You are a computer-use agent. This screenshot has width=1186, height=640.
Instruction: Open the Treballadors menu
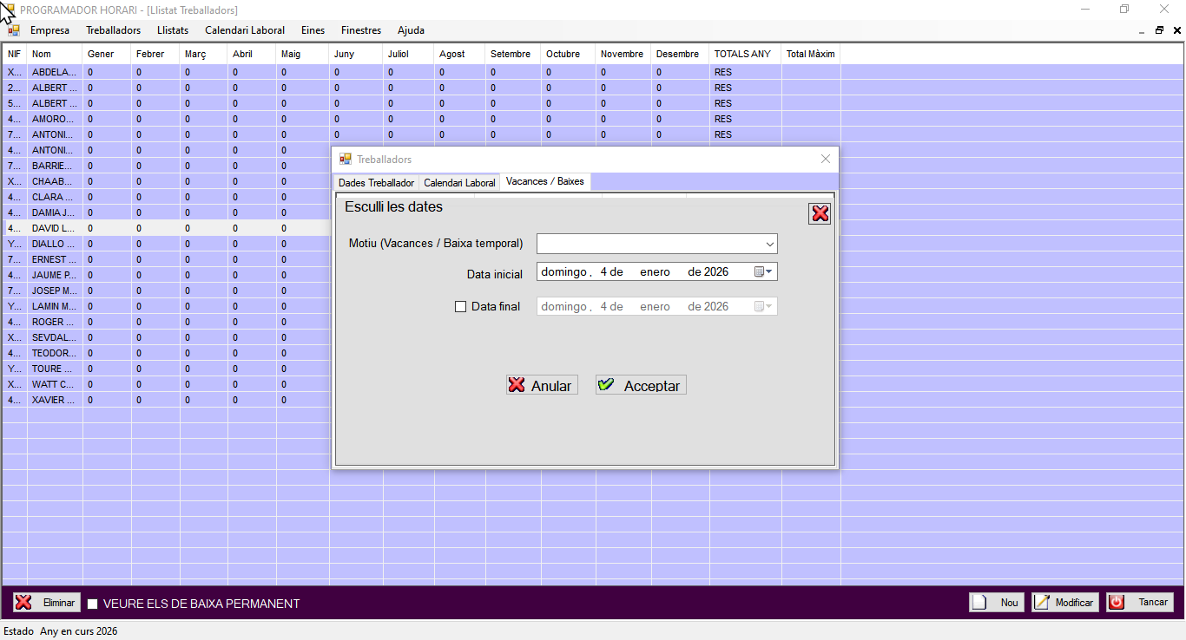pyautogui.click(x=113, y=30)
